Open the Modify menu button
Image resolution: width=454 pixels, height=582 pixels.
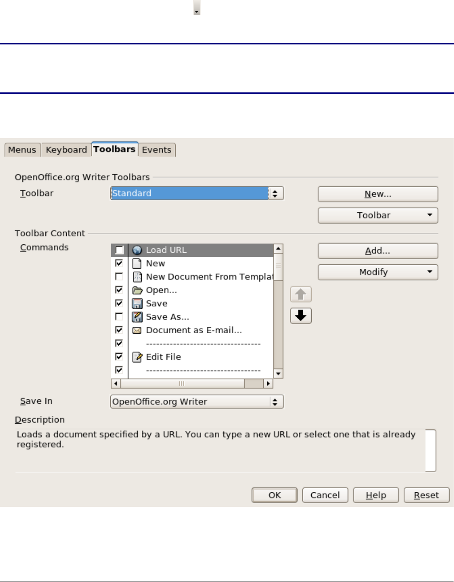point(378,272)
